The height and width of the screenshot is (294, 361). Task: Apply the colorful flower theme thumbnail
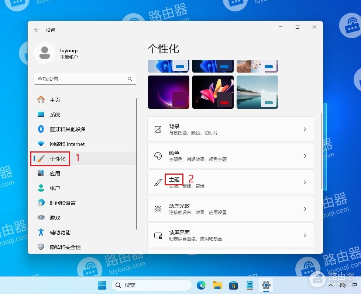[213, 92]
